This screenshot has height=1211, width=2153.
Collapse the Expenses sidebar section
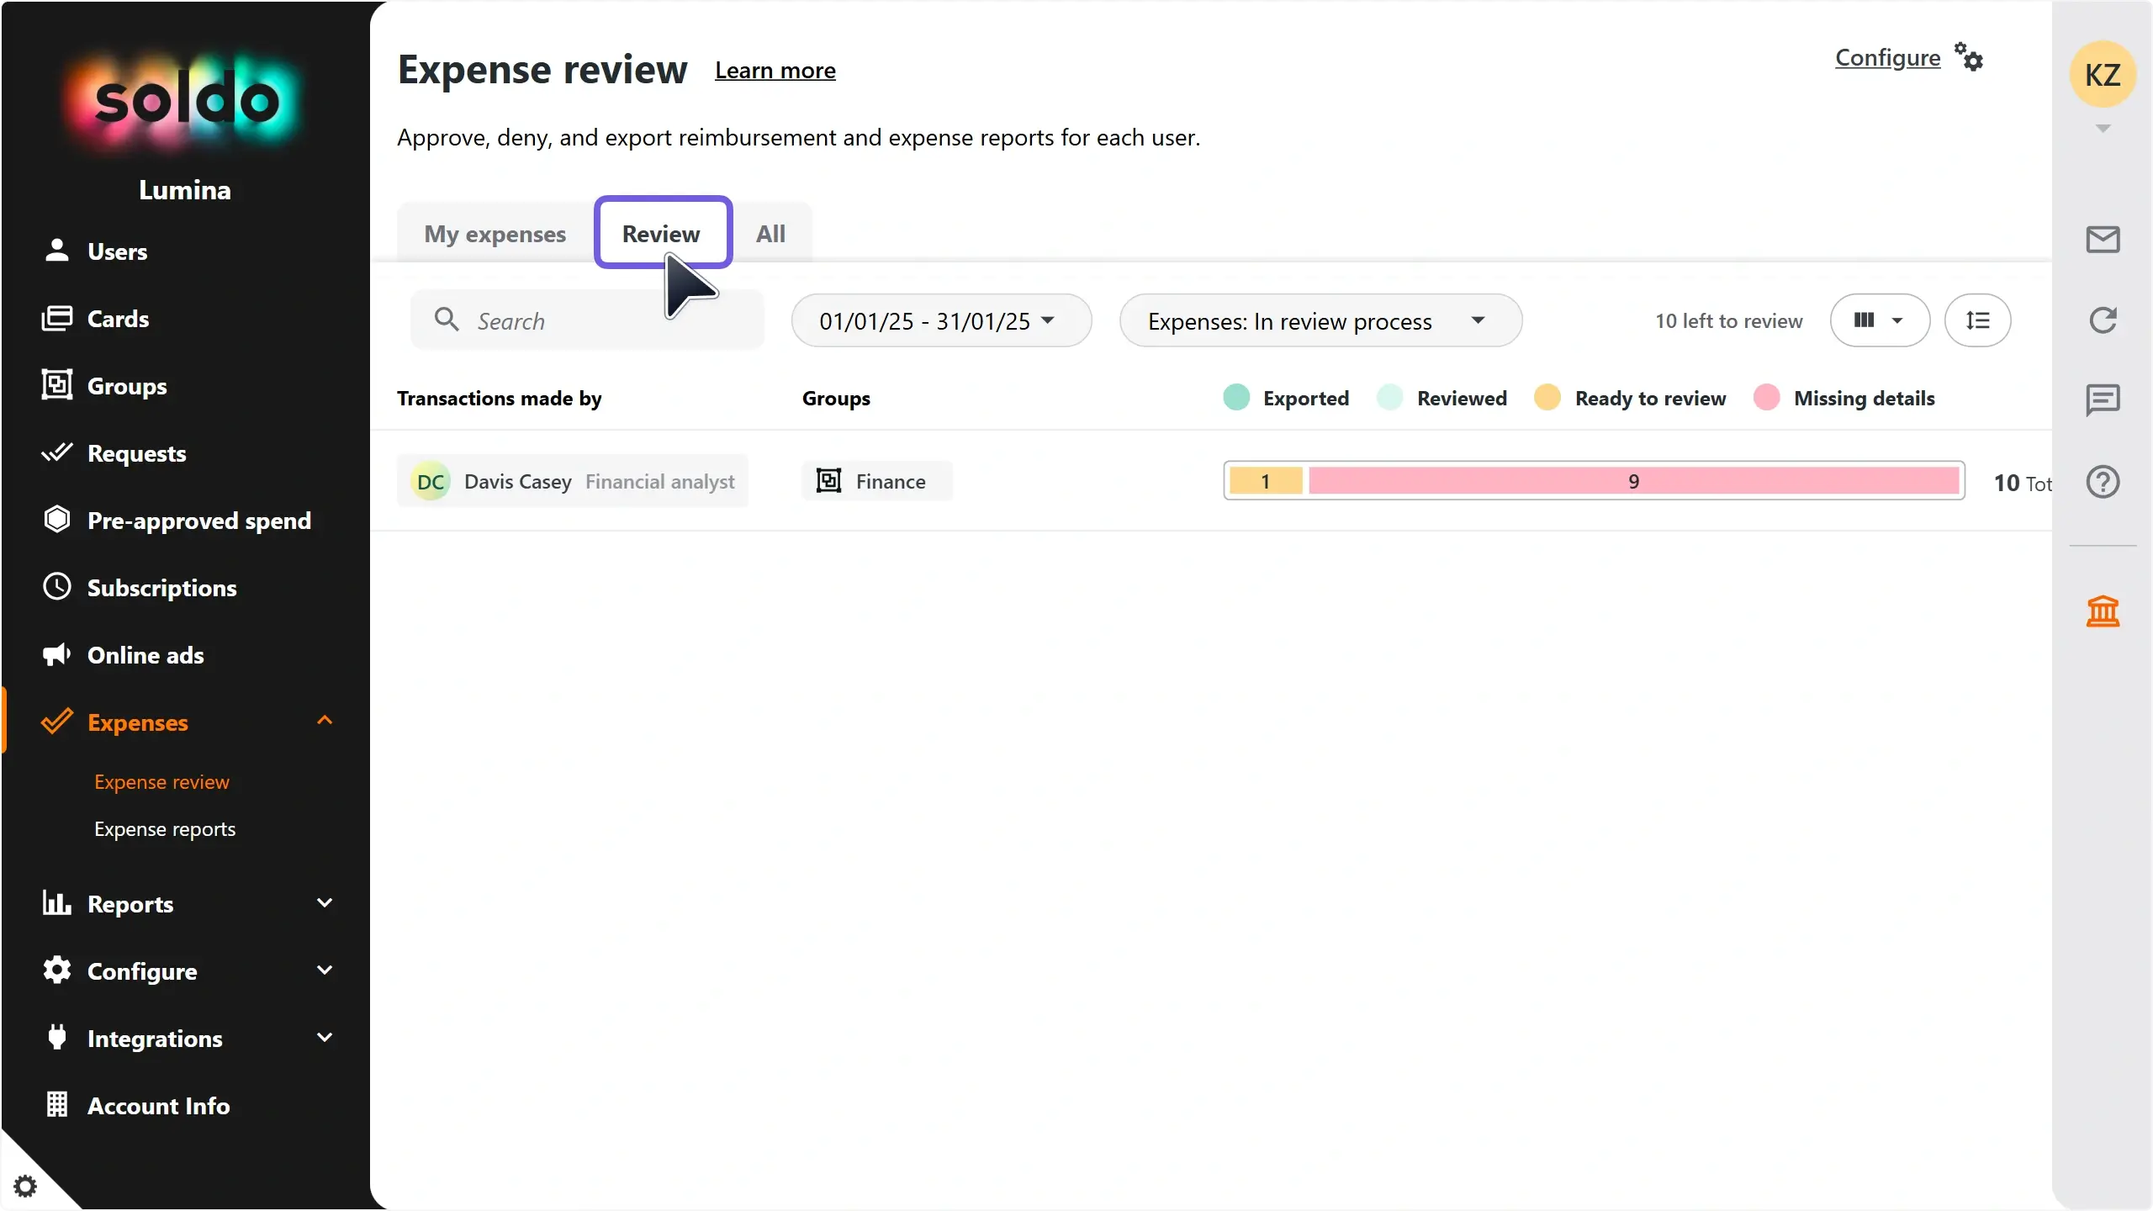tap(325, 721)
